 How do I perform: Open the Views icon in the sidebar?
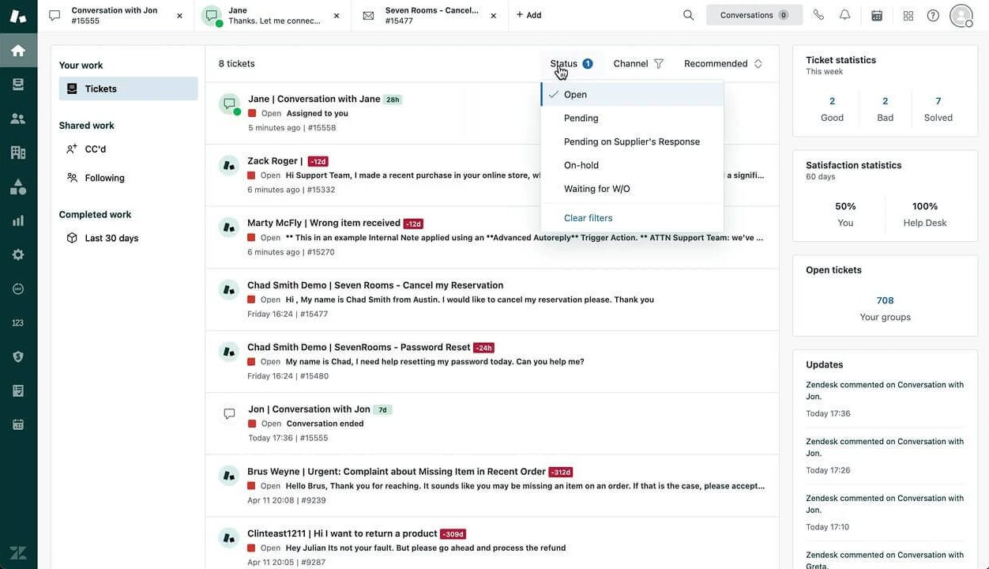coord(17,83)
